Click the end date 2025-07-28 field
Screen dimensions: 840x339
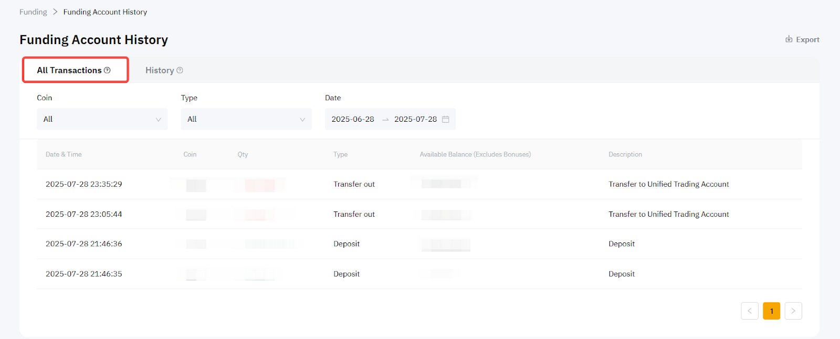click(x=415, y=119)
